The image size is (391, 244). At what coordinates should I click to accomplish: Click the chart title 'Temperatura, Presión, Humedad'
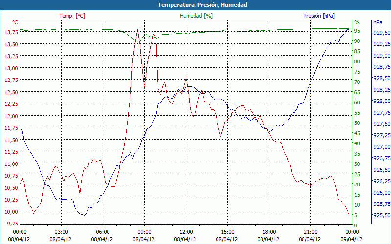pyautogui.click(x=202, y=5)
